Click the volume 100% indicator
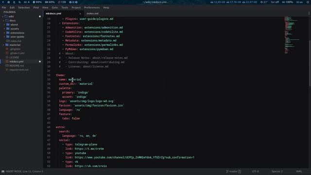This screenshot has width=311, height=175. click(x=288, y=2)
